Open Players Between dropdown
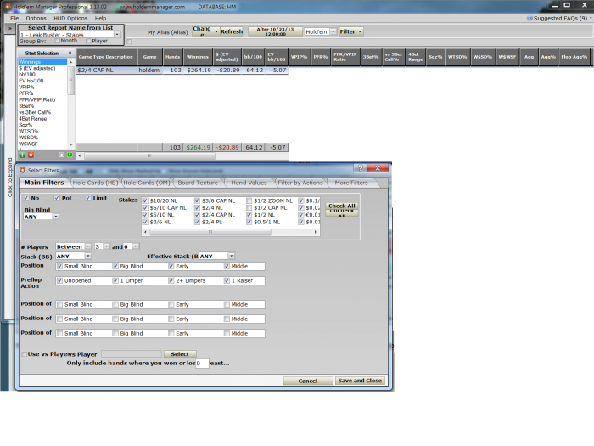This screenshot has width=594, height=446. pyautogui.click(x=88, y=246)
